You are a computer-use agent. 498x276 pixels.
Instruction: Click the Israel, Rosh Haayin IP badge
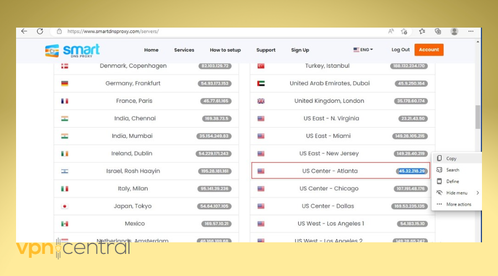[215, 171]
